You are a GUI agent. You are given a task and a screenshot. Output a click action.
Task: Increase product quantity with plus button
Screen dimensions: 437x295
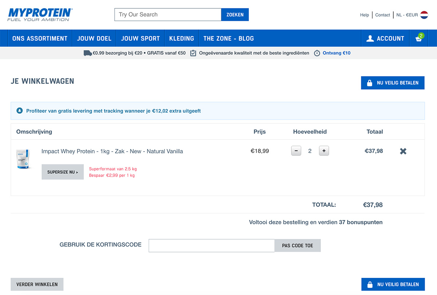coord(324,151)
